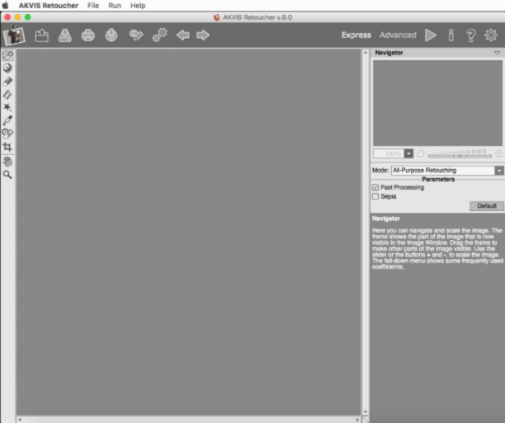
Task: Open the Apple menu
Action: tap(6, 5)
